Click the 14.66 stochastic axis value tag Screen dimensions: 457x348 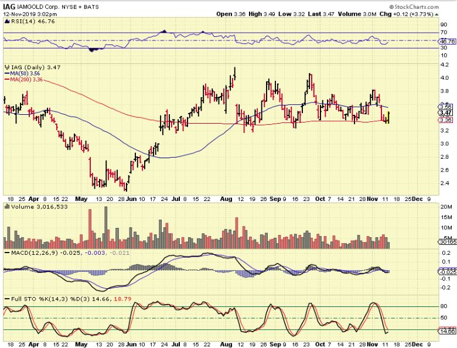448,332
